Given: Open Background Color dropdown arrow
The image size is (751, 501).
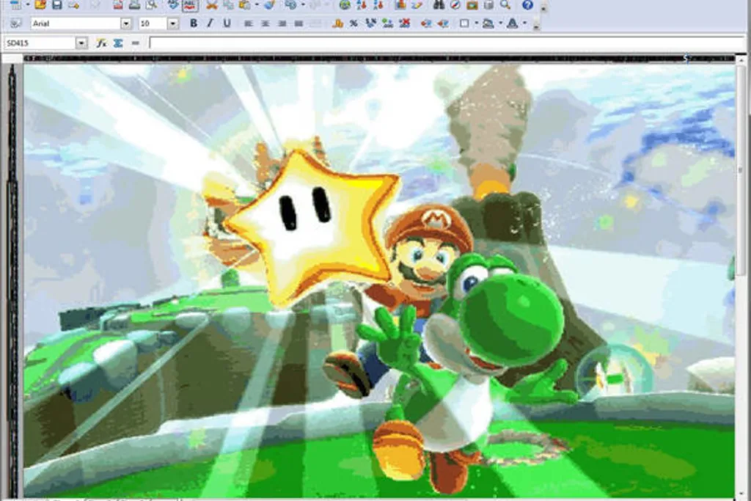Looking at the screenshot, I should 500,23.
